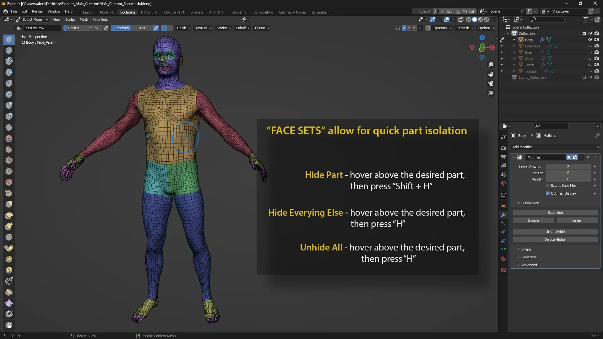Click the red X axis gizmo handle
This screenshot has height=339, width=603.
492,47
